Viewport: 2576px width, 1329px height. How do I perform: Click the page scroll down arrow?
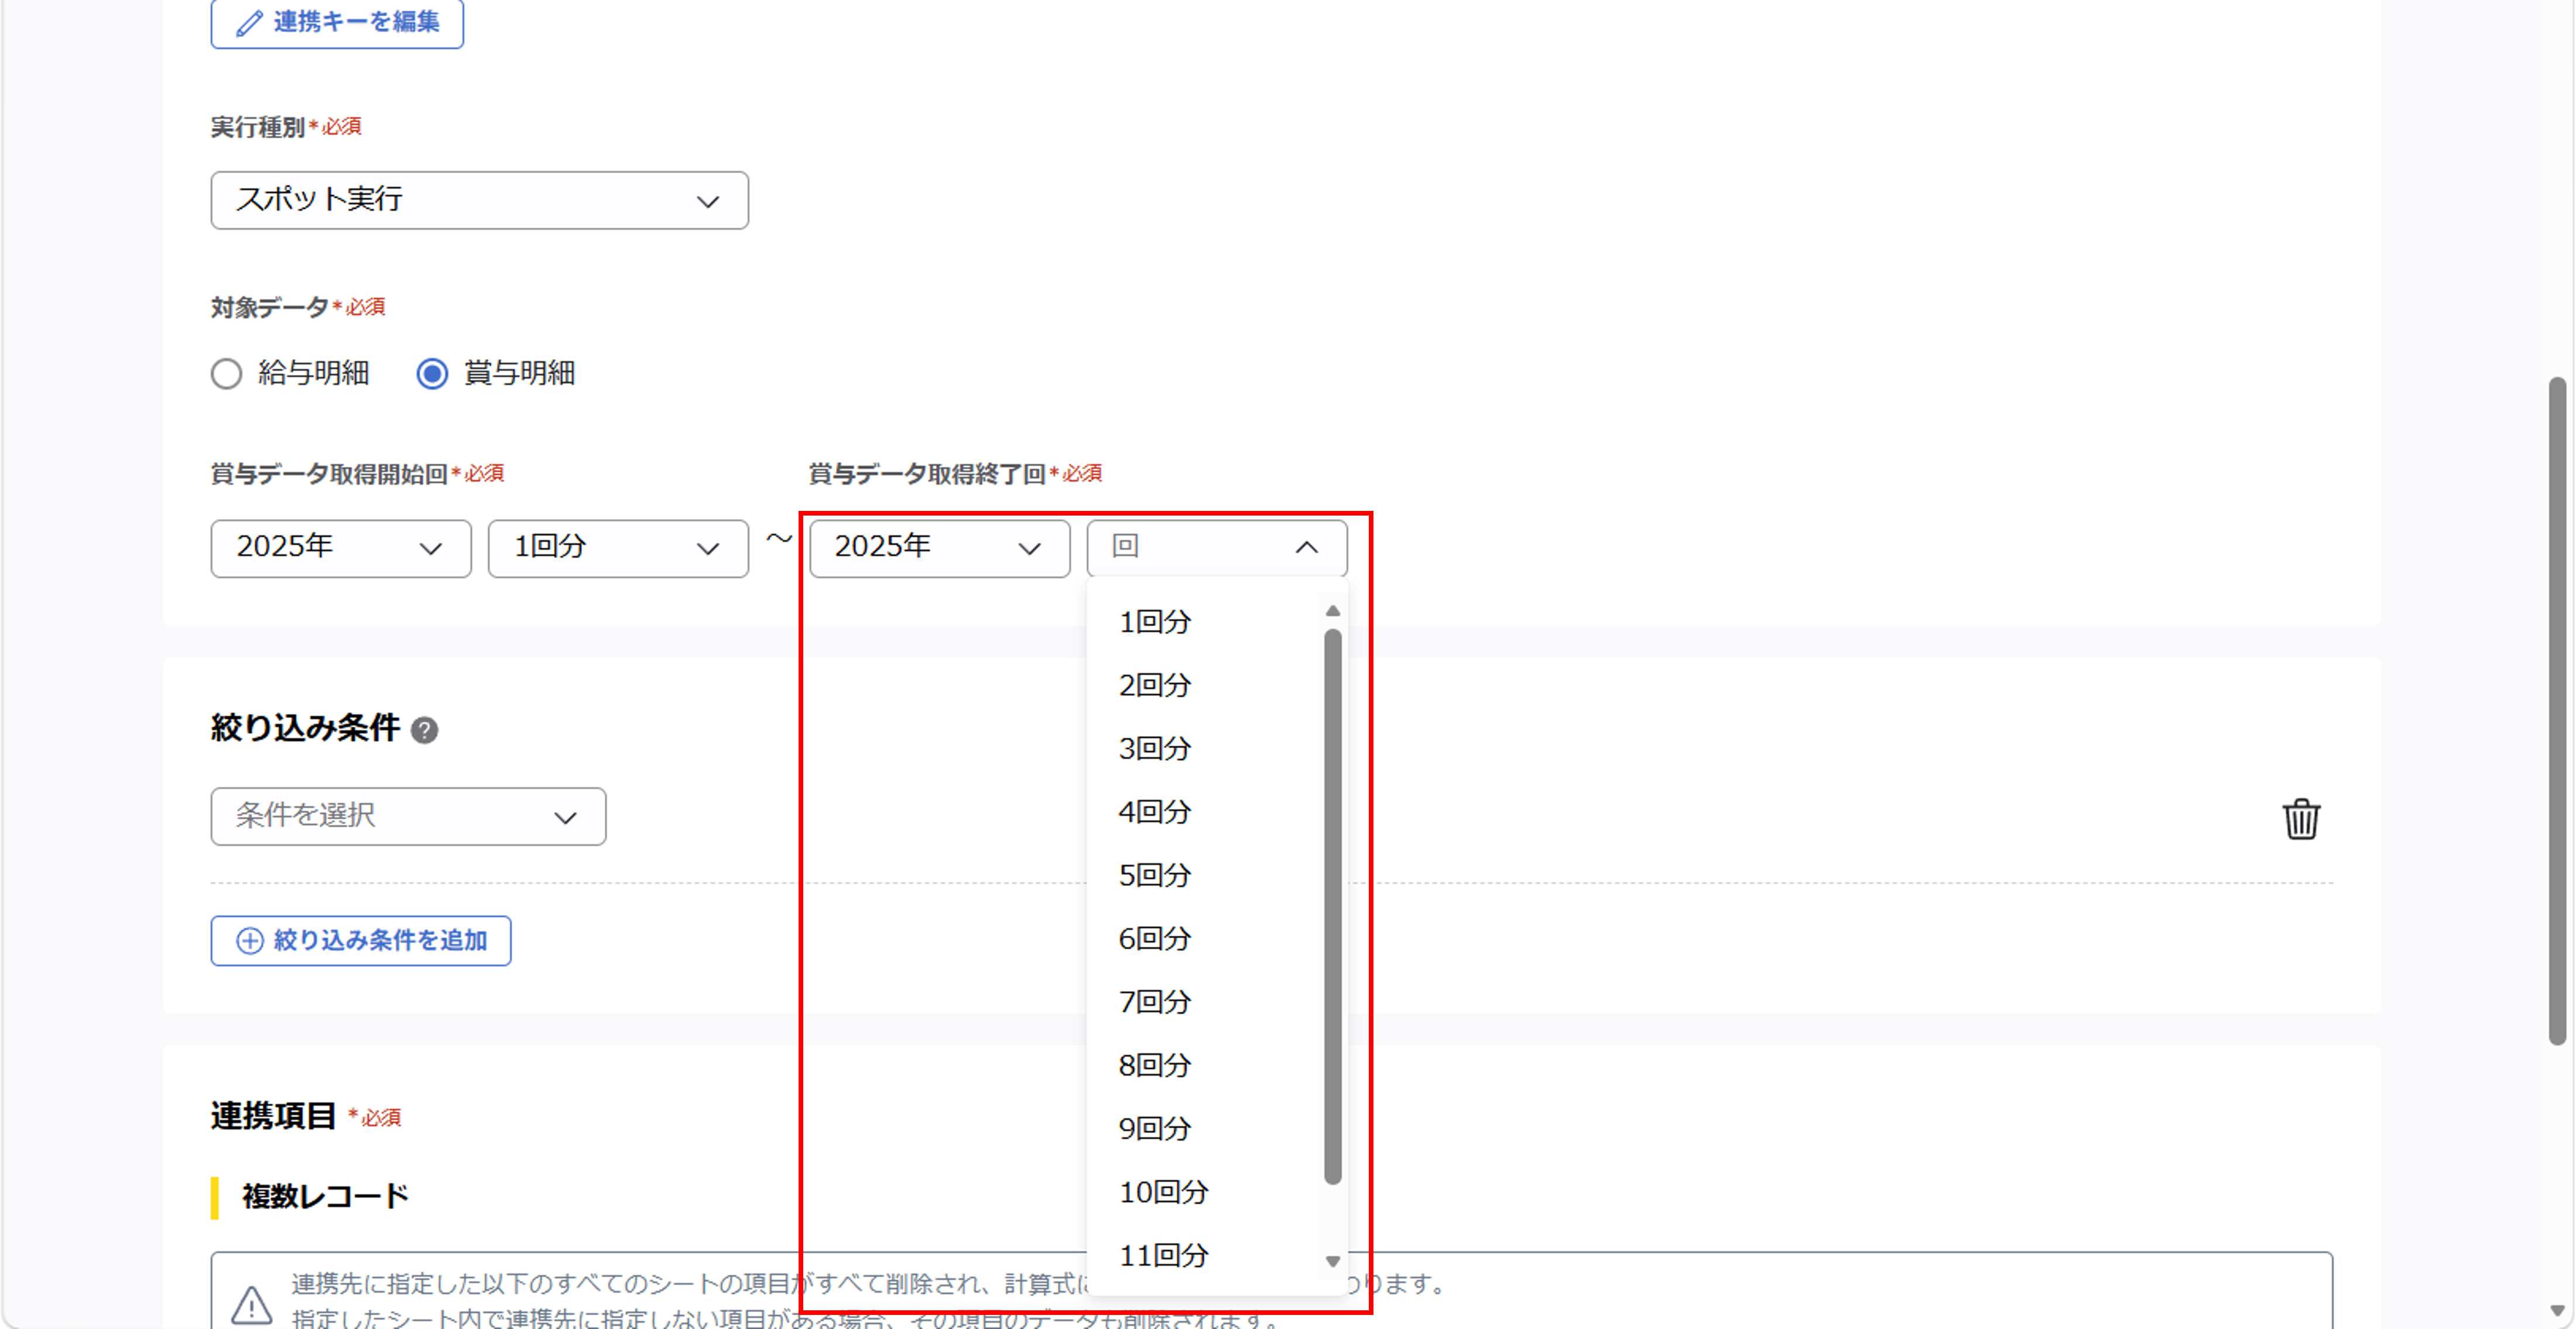point(2557,1311)
